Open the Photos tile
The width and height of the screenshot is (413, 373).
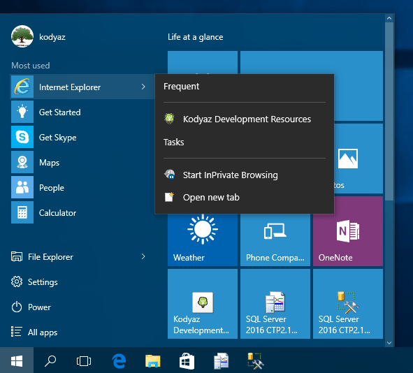358,159
